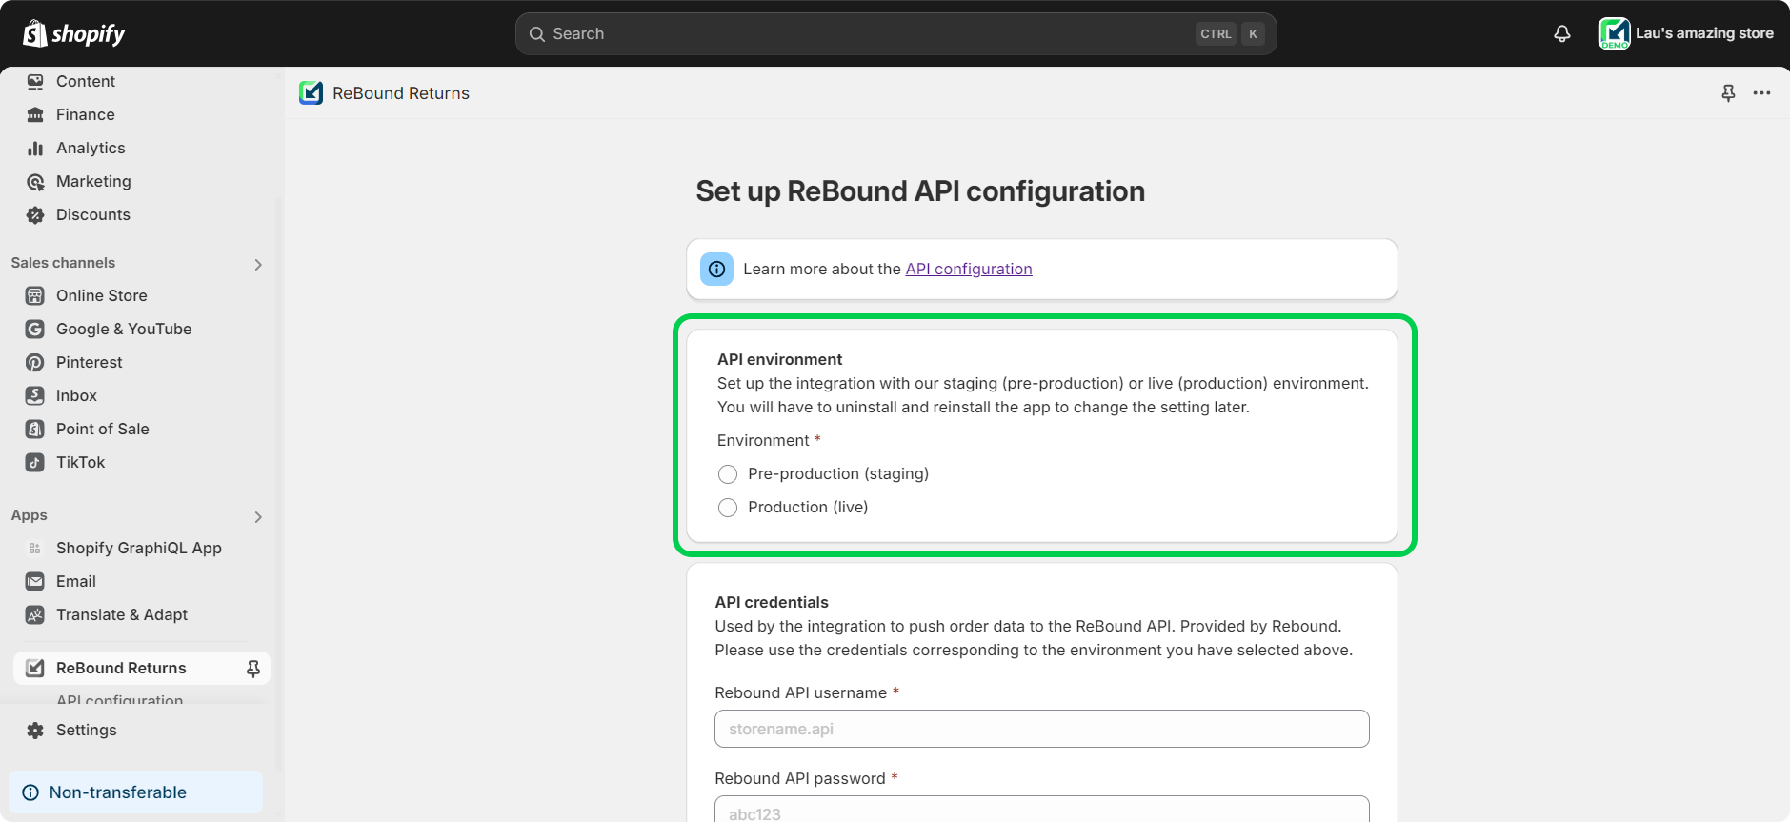The height and width of the screenshot is (822, 1790).
Task: Click the store avatar icon
Action: 1614,33
